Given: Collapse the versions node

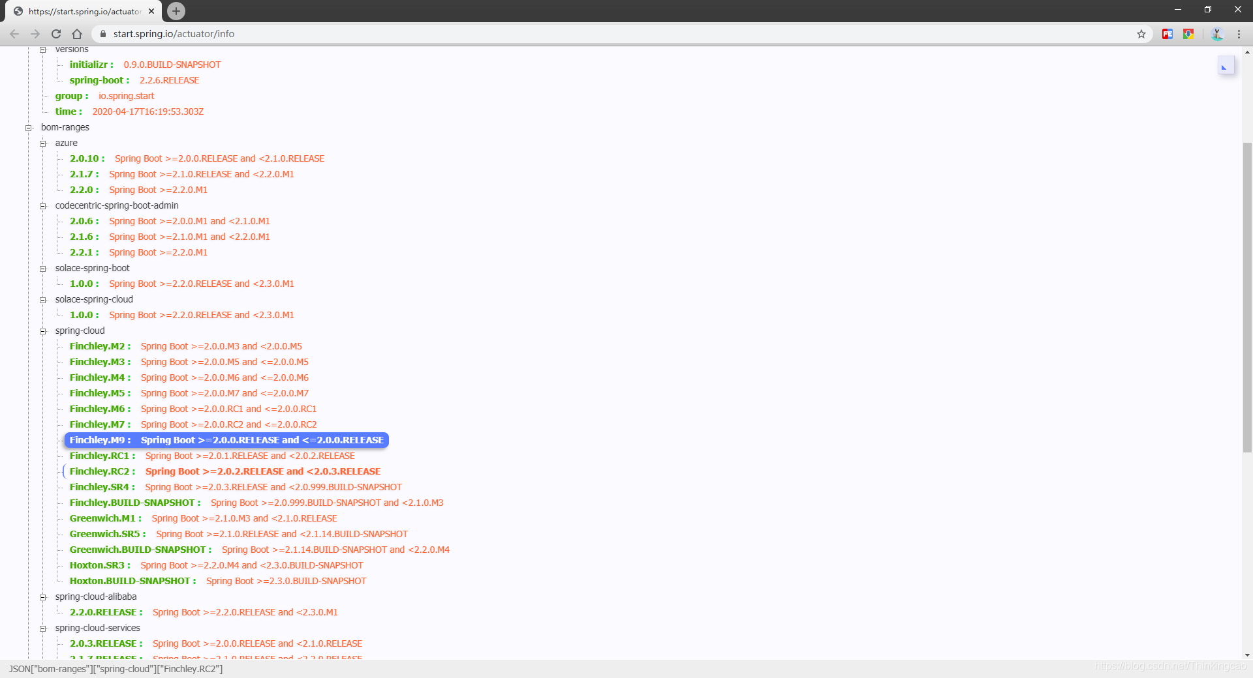Looking at the screenshot, I should [x=43, y=50].
